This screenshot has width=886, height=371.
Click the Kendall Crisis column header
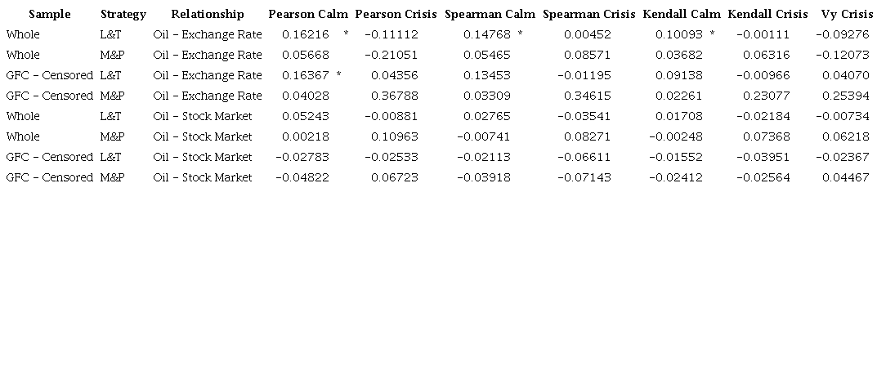tap(767, 14)
